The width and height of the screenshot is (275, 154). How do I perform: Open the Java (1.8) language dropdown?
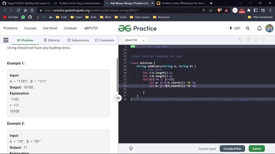(x=135, y=40)
